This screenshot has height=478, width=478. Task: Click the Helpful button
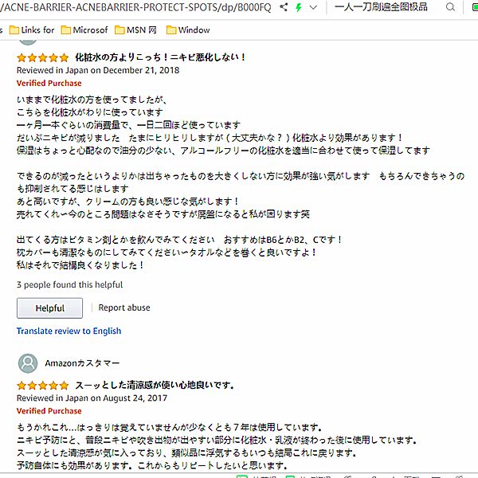(x=49, y=308)
